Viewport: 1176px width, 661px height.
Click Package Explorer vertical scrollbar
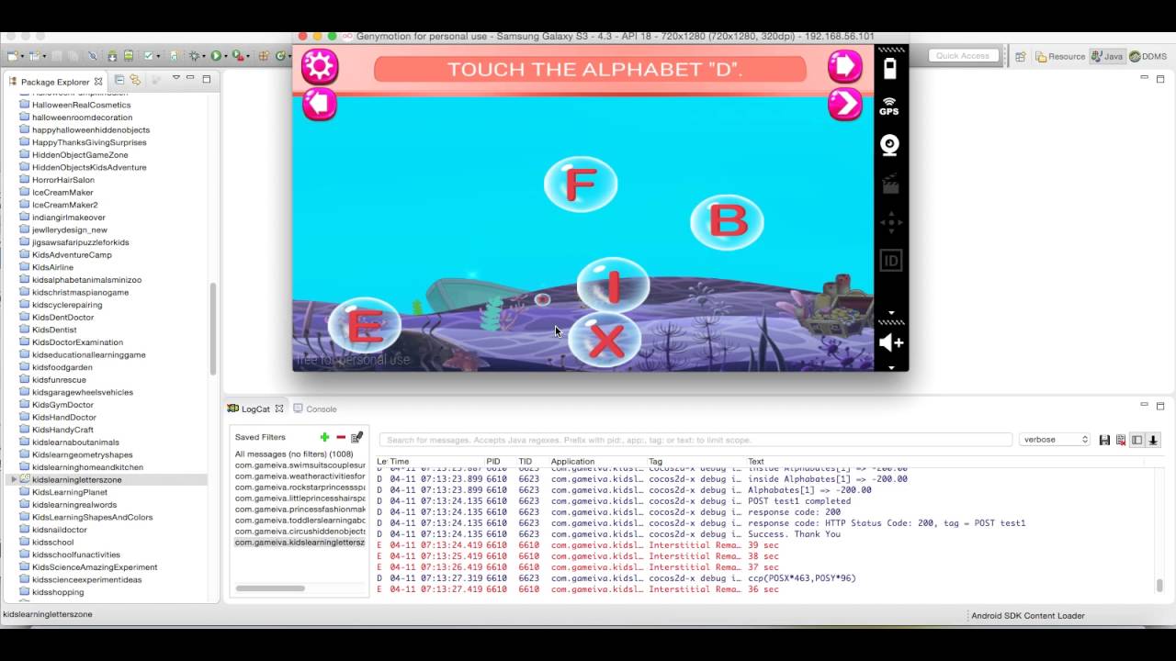pyautogui.click(x=213, y=328)
